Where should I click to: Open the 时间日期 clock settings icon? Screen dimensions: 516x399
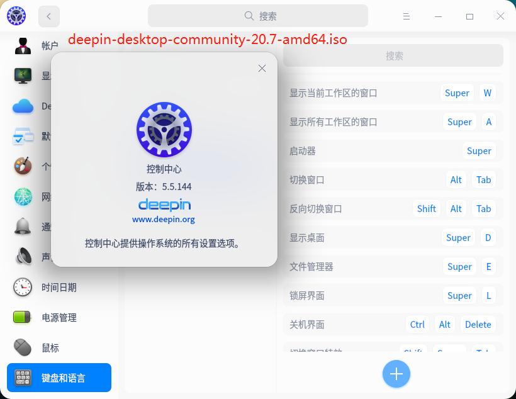pyautogui.click(x=23, y=287)
